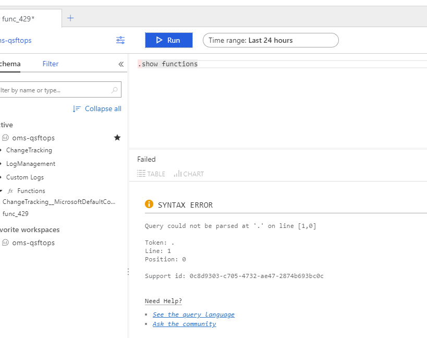The height and width of the screenshot is (338, 427).
Task: Click the syntax error info icon
Action: [x=149, y=204]
